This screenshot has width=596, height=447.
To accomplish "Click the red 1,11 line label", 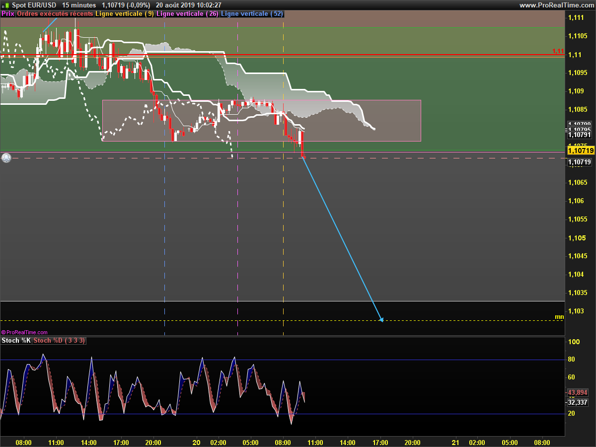I will coord(558,51).
